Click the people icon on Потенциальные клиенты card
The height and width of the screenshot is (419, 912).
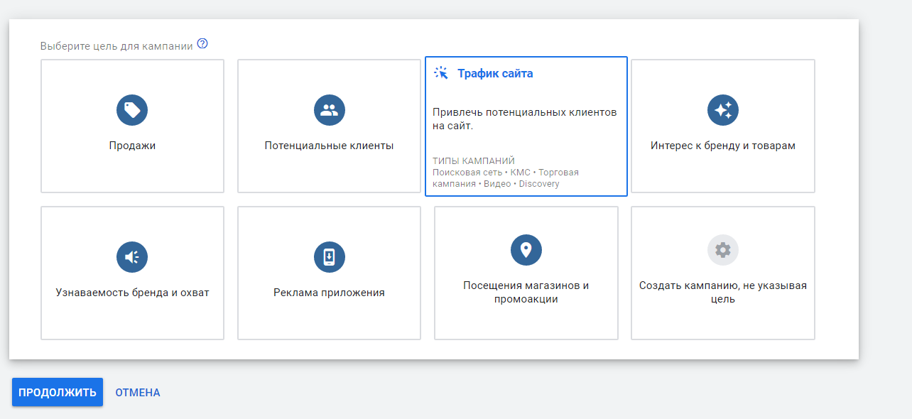(x=329, y=110)
